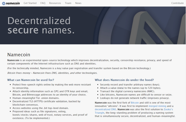Click the namecoin wordmark text in the header
Image resolution: width=186 pixels, height=122 pixels.
point(13,3)
